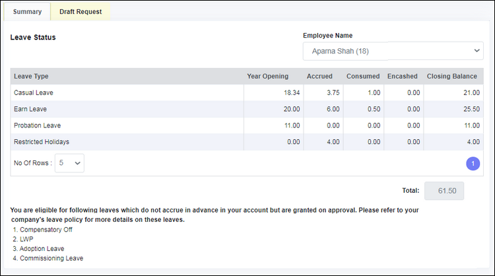Image resolution: width=495 pixels, height=276 pixels.
Task: Click the No Of Rows chevron icon
Action: (77, 163)
